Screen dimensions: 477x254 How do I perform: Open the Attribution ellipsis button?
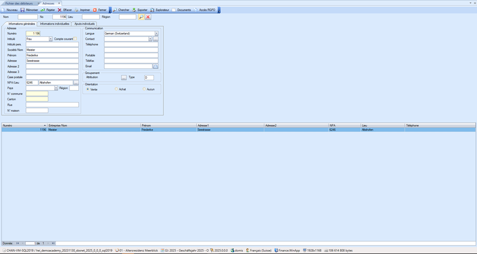124,78
